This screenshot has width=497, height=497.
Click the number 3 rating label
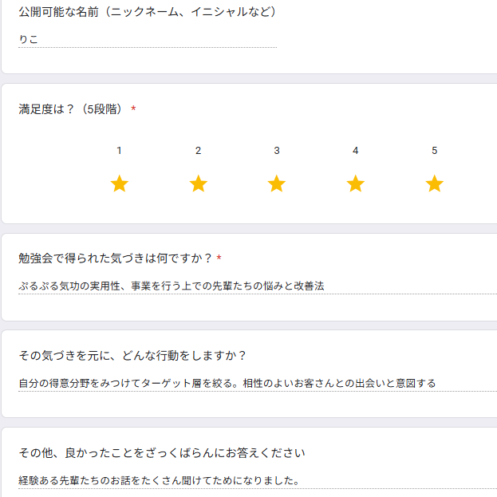click(x=277, y=151)
